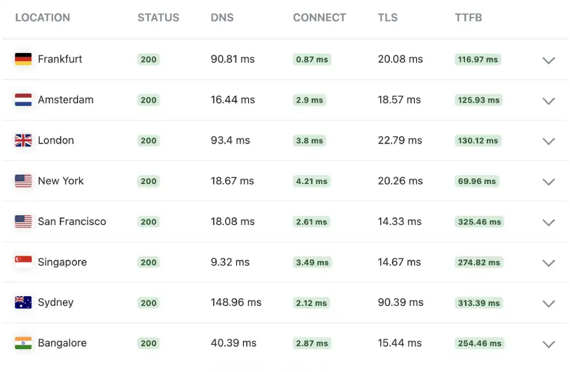Click the Singapore flag icon
This screenshot has width=570, height=372.
(x=23, y=262)
